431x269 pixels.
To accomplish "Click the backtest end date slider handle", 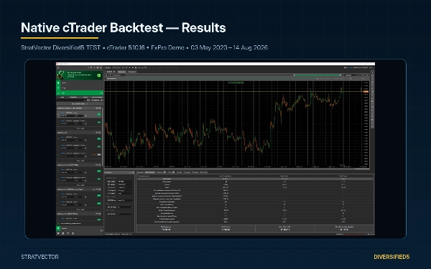I will tap(340, 75).
